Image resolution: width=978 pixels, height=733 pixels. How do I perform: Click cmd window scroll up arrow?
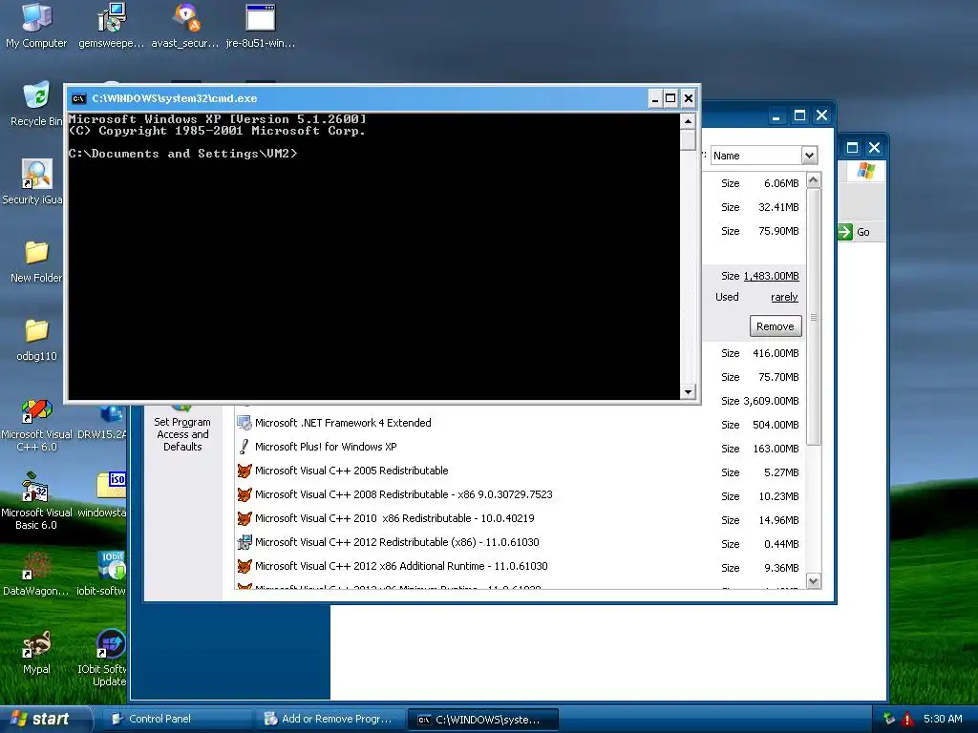pos(688,121)
